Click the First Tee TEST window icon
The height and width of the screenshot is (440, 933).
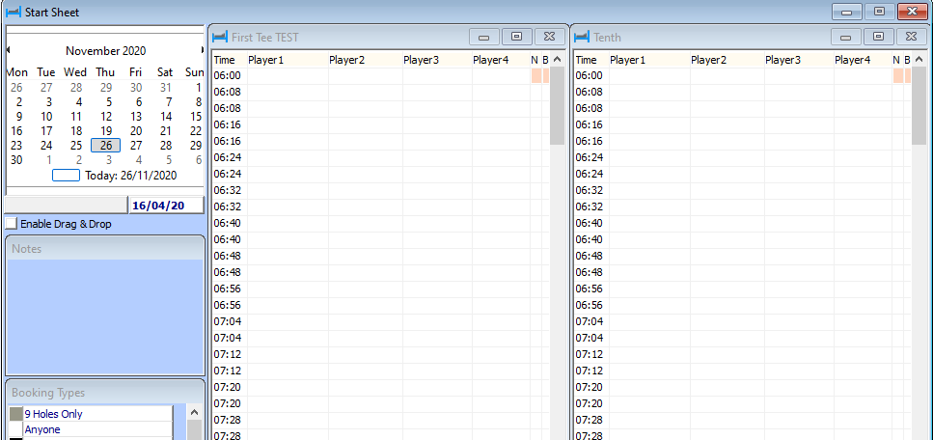(x=220, y=37)
